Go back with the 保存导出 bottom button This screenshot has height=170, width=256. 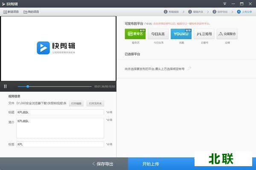point(103,164)
